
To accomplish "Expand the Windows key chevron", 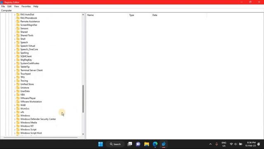I will point(15,116).
